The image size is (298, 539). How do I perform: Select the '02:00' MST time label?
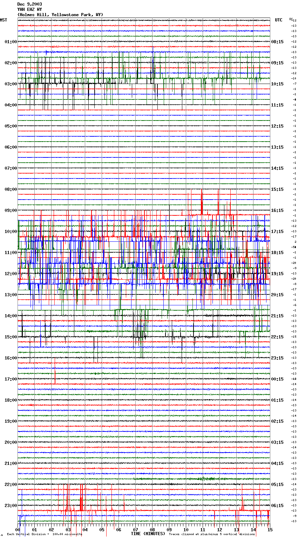coord(11,63)
